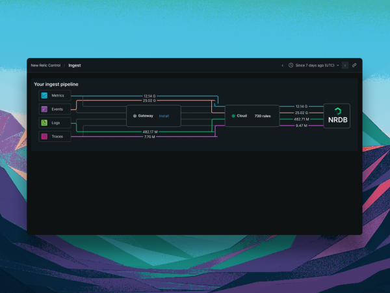Go to next time range arrow
The image size is (390, 293).
click(345, 66)
